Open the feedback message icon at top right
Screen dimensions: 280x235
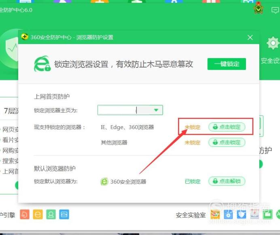pyautogui.click(x=275, y=10)
